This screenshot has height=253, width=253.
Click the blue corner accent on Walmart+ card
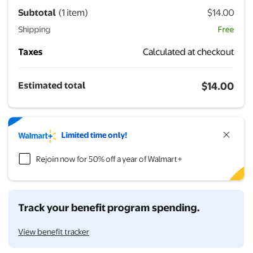click(14, 121)
